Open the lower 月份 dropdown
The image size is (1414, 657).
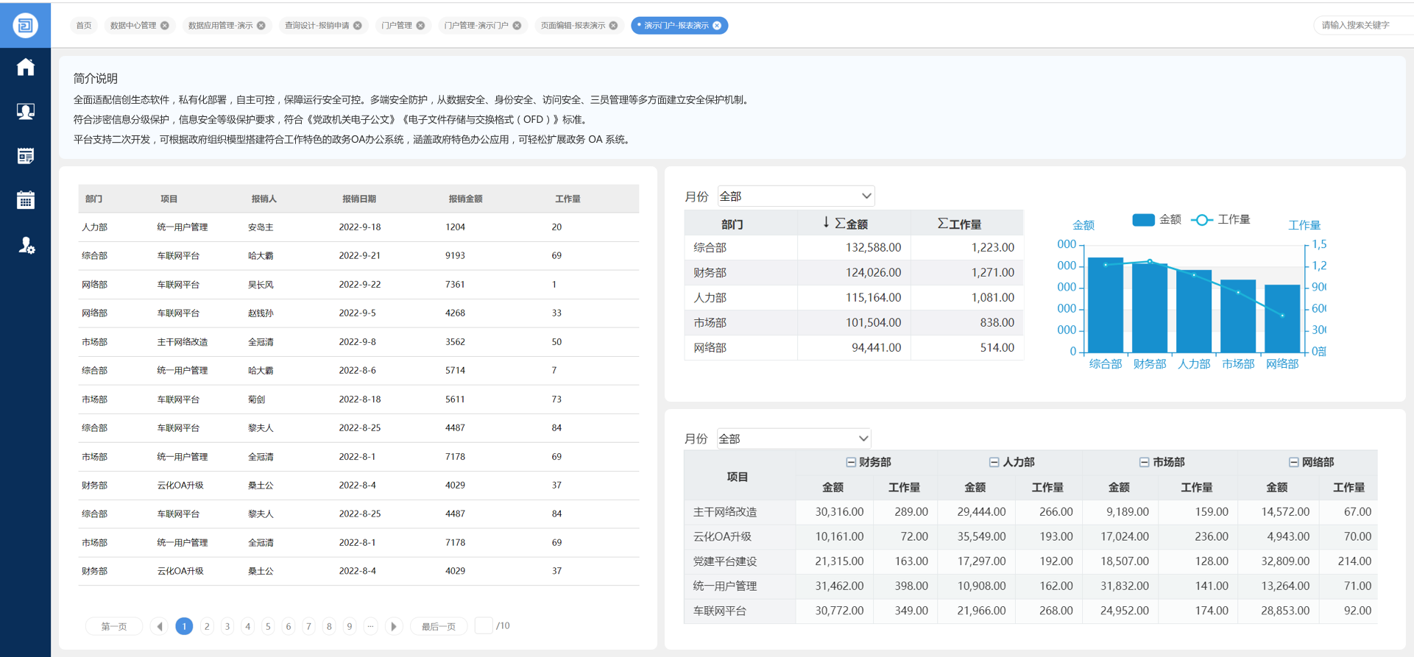[x=793, y=438]
